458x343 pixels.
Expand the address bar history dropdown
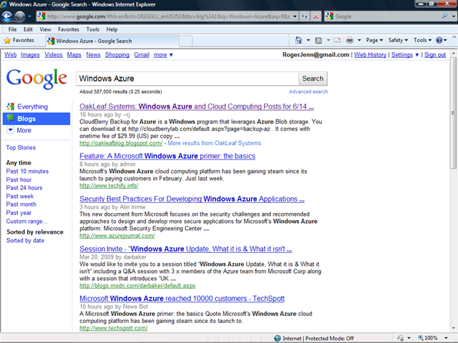295,16
